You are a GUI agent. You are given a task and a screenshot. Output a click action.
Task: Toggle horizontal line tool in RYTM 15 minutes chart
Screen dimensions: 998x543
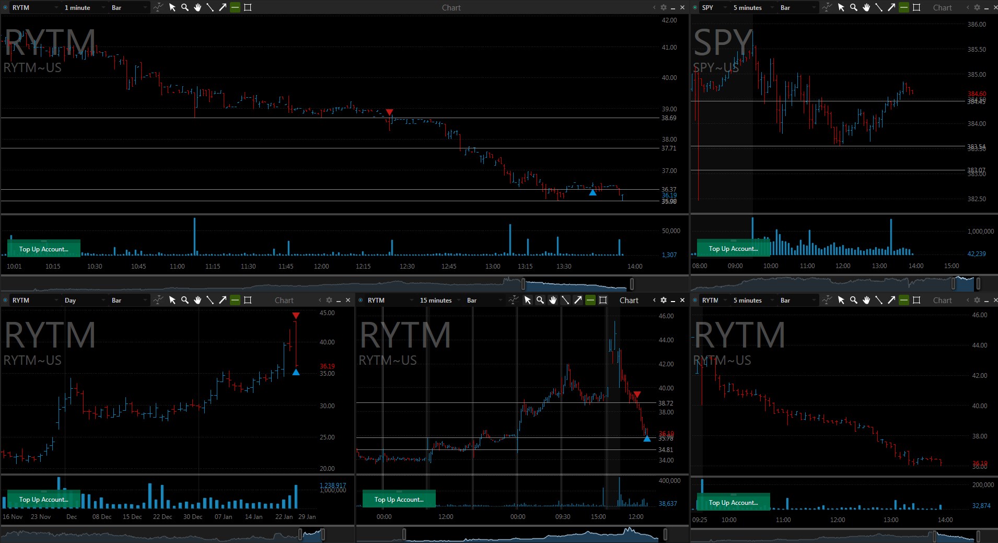(x=590, y=300)
